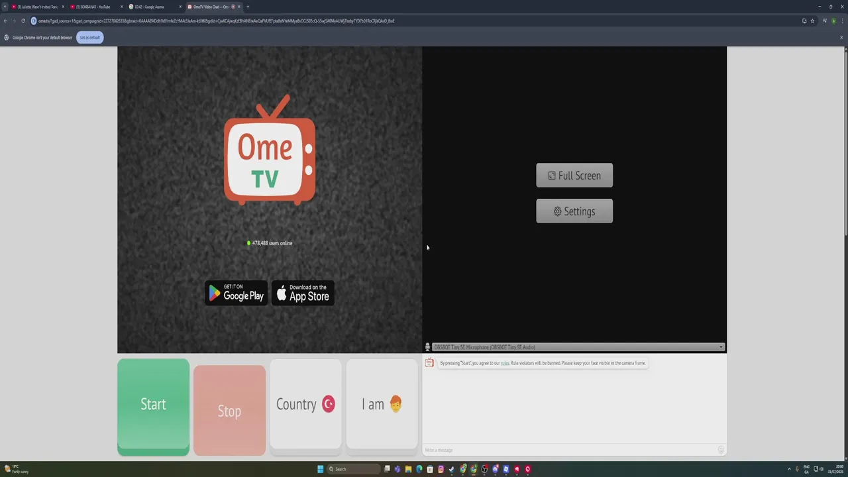Open the Chrome extensions icon
The image size is (848, 477).
pos(825,21)
